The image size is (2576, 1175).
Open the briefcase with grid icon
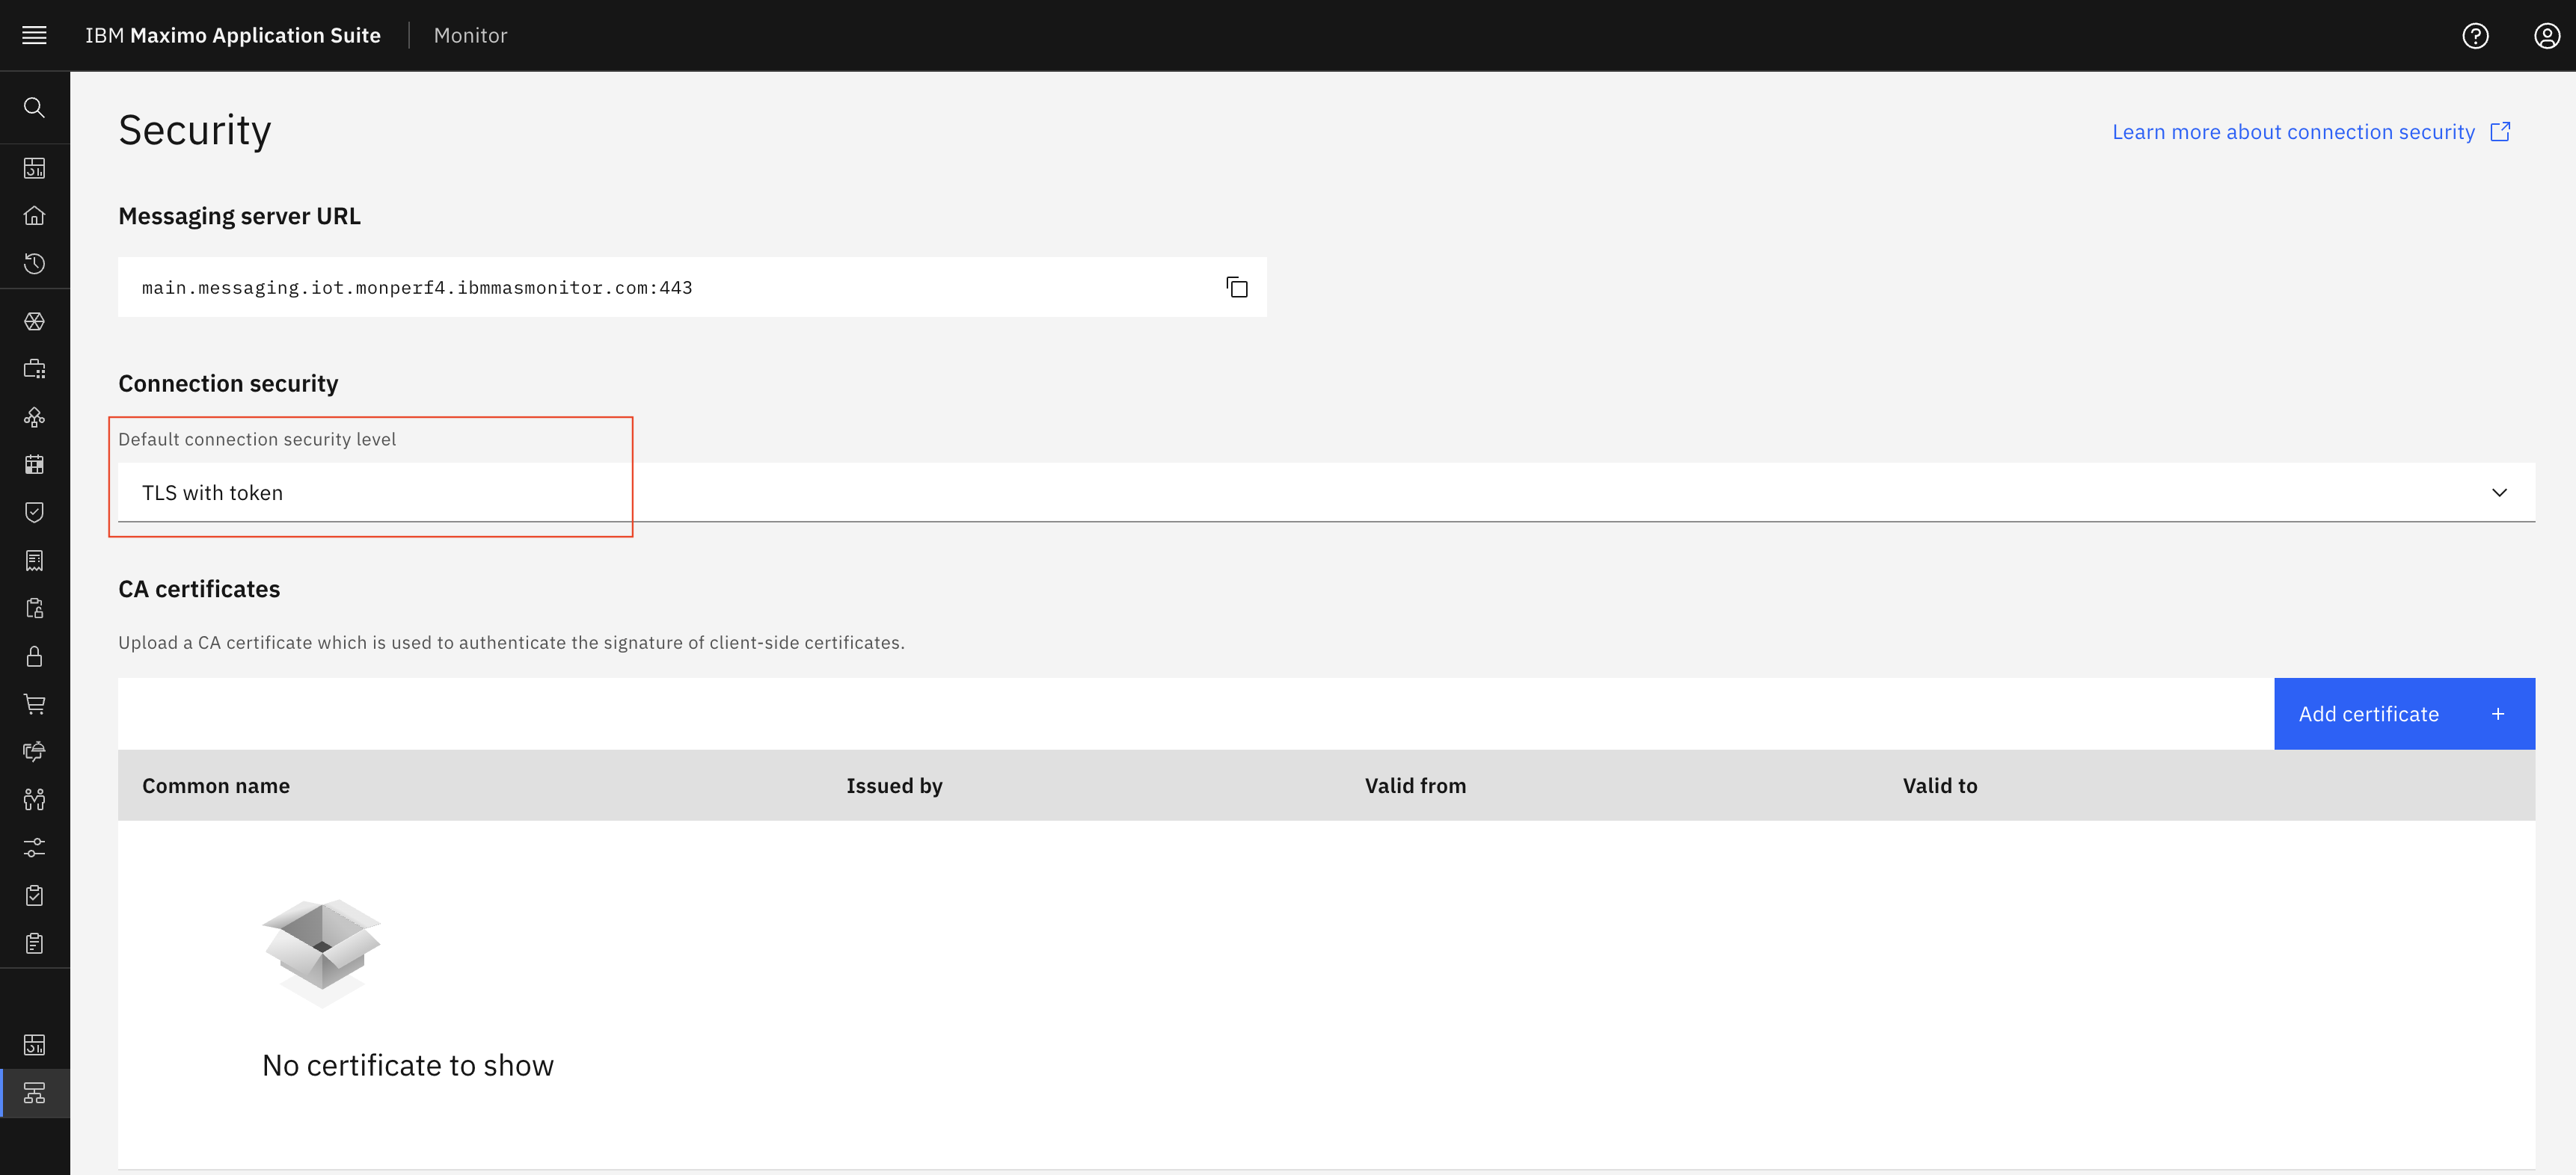click(34, 370)
